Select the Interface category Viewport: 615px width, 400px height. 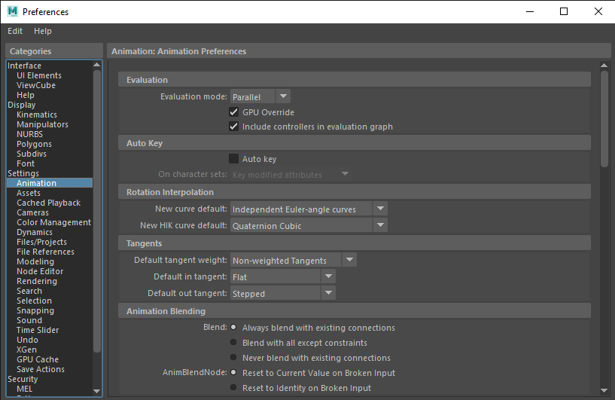[24, 66]
